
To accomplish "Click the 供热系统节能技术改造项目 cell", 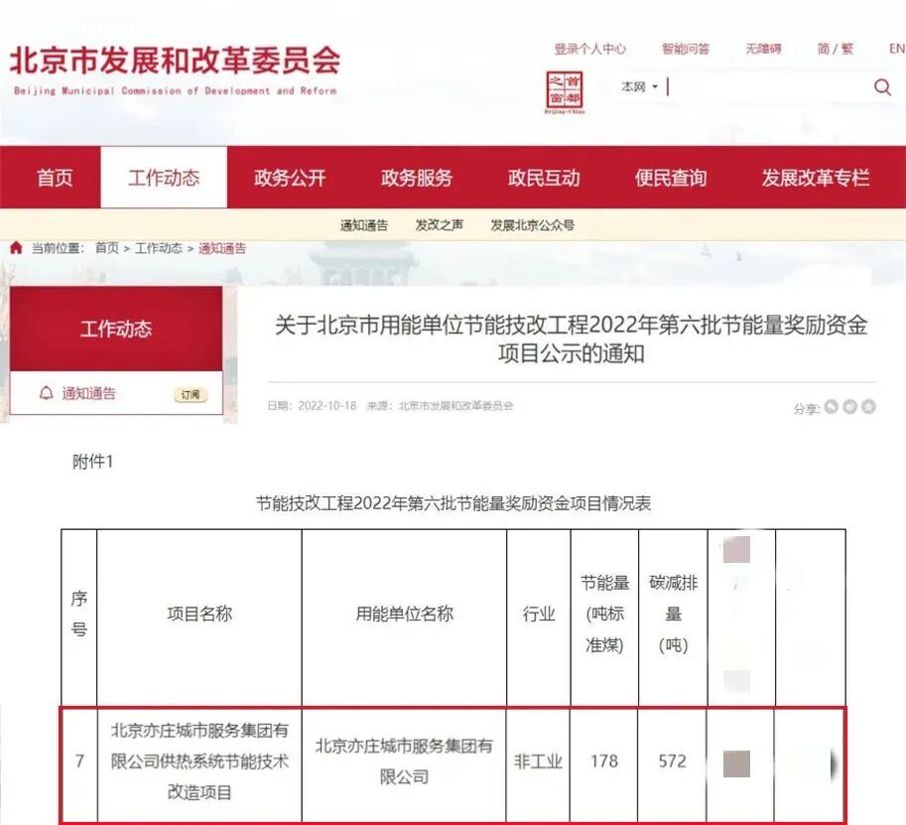I will point(199,760).
